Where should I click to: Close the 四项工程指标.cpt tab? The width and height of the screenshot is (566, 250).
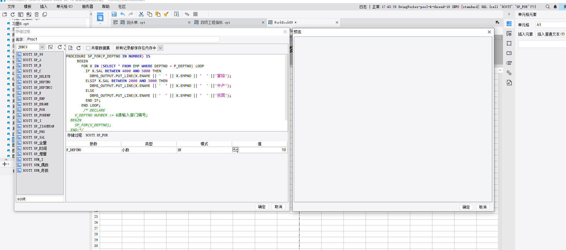point(263,22)
